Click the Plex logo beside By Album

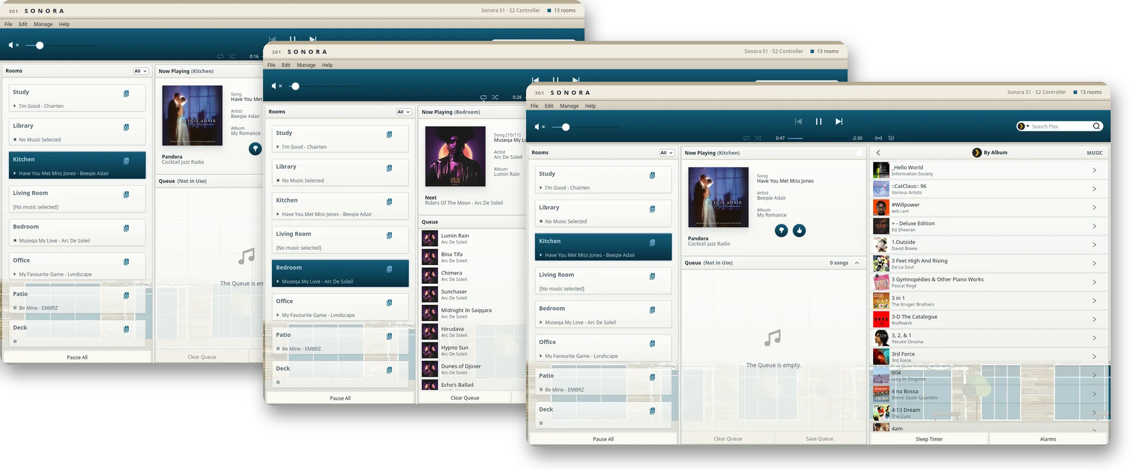976,153
